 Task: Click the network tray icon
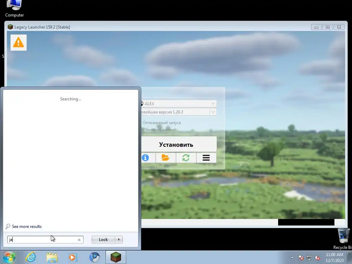(x=309, y=257)
